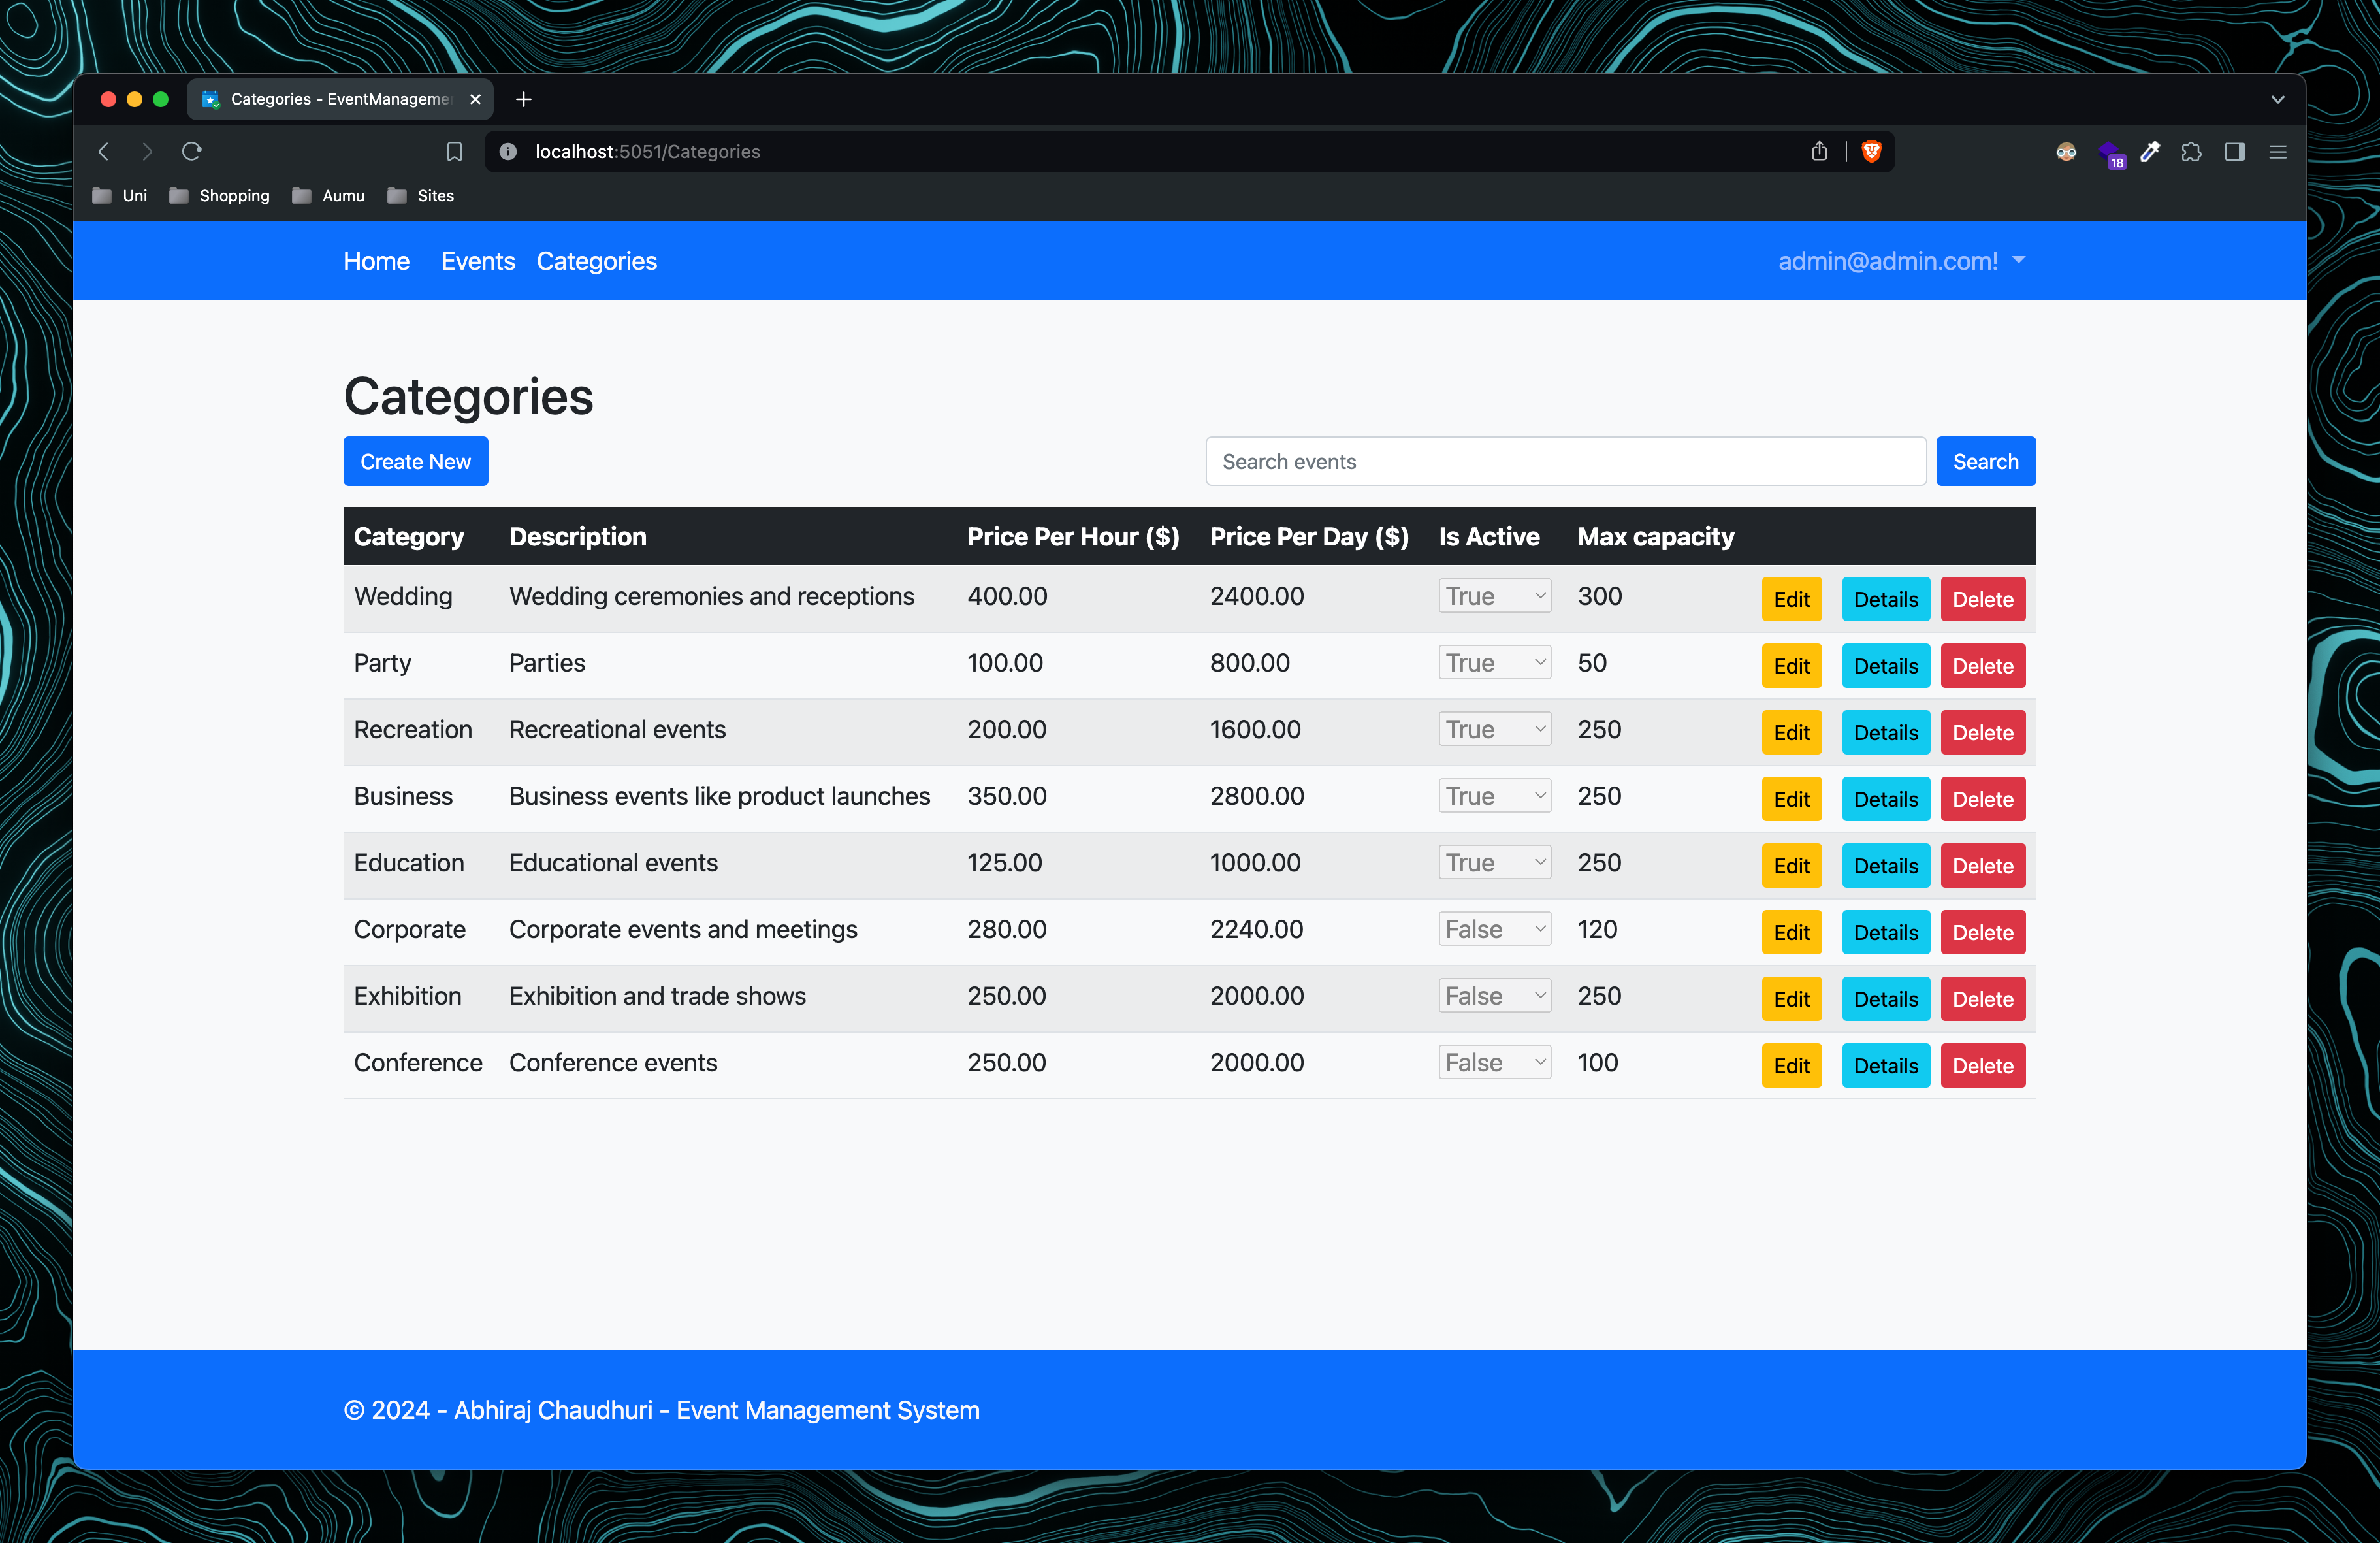The image size is (2380, 1543).
Task: Click Edit for the Party category
Action: (1791, 666)
